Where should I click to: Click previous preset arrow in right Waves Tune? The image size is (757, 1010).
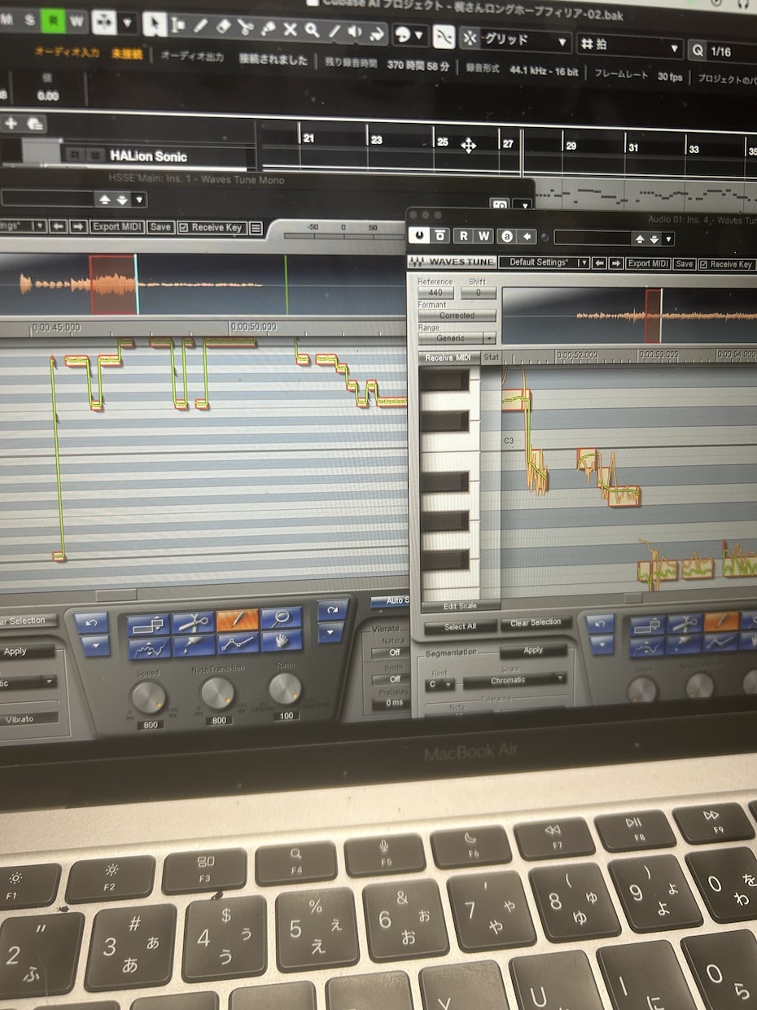599,263
